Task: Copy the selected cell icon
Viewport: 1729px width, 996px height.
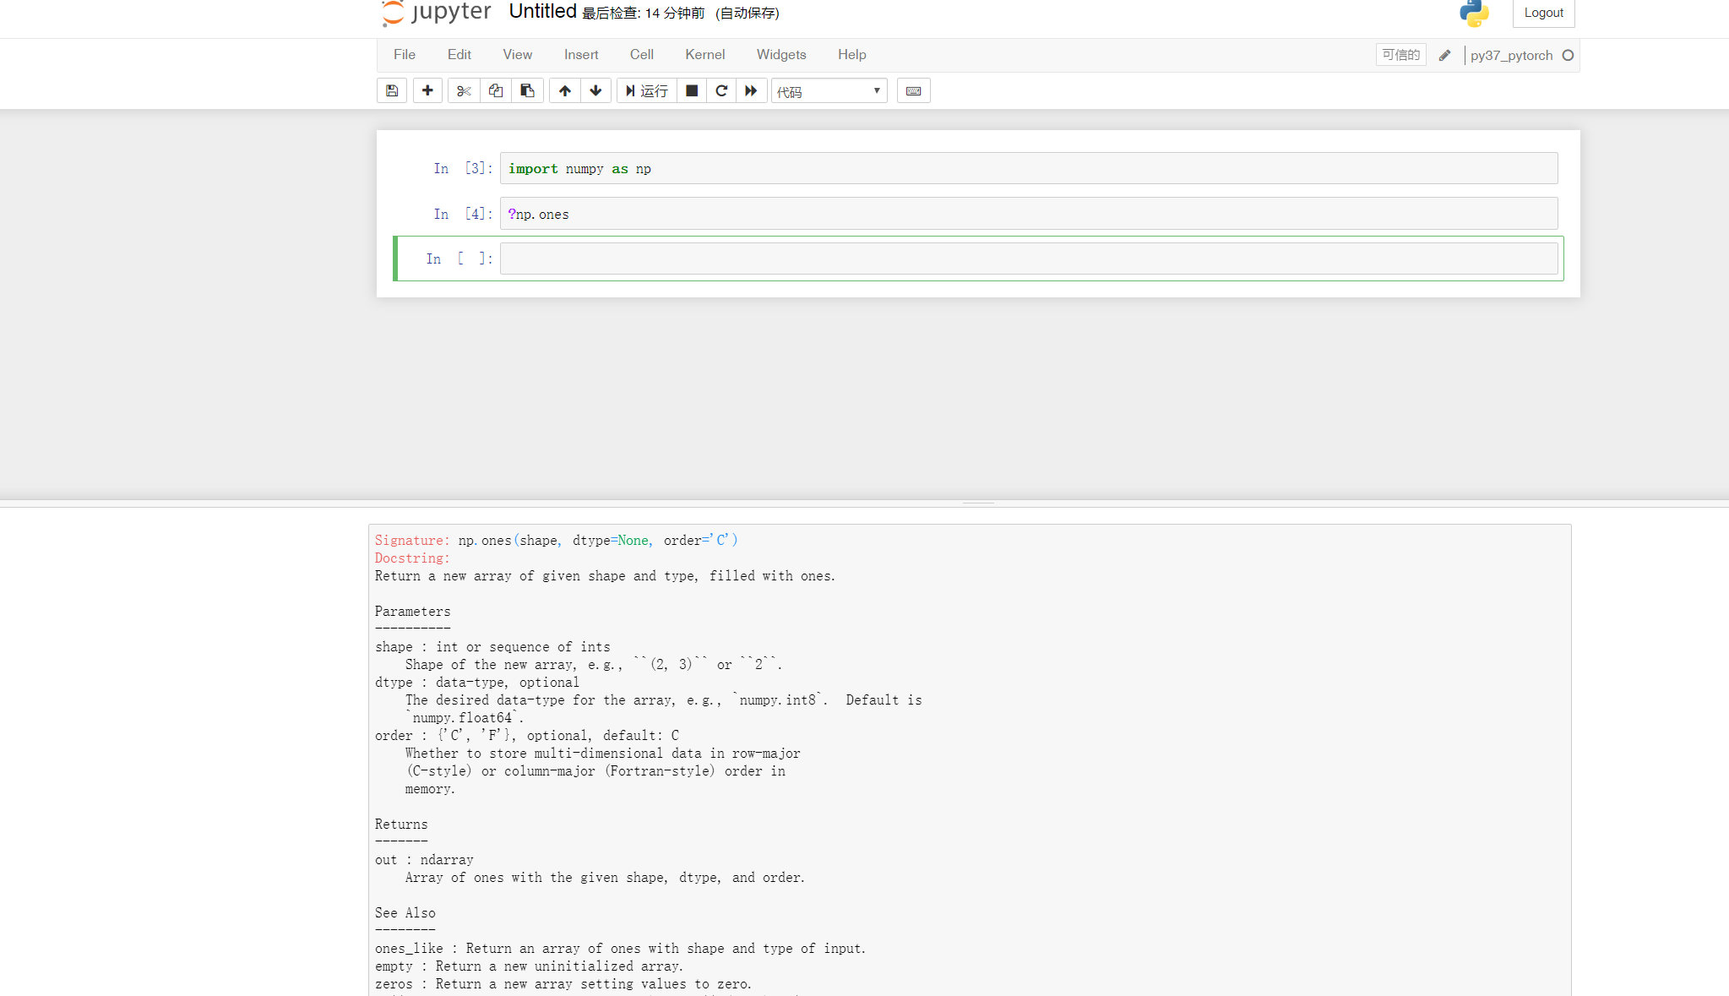Action: tap(495, 90)
